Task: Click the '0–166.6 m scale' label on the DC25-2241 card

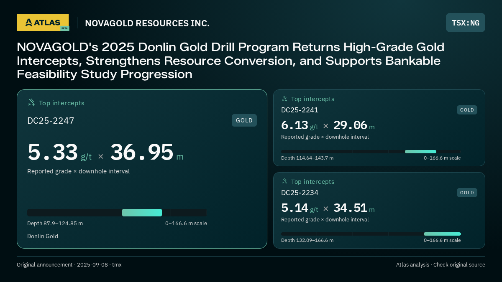Action: [442, 158]
